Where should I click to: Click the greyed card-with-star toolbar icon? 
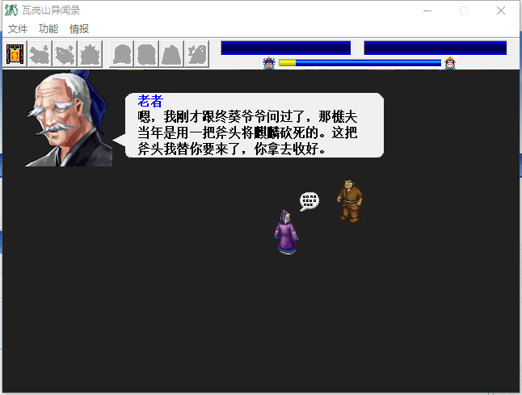(x=196, y=54)
